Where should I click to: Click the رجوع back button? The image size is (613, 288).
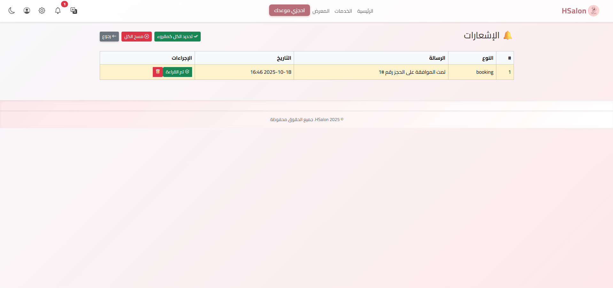[109, 36]
